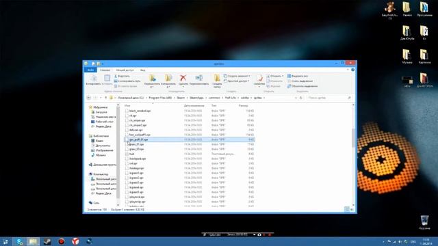Open Music (Музыка) library in sidebar

[99, 155]
